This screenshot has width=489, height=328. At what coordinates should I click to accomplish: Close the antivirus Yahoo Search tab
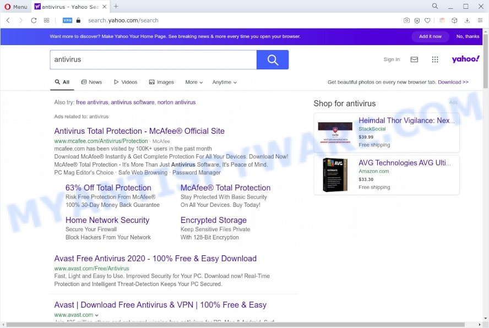105,7
